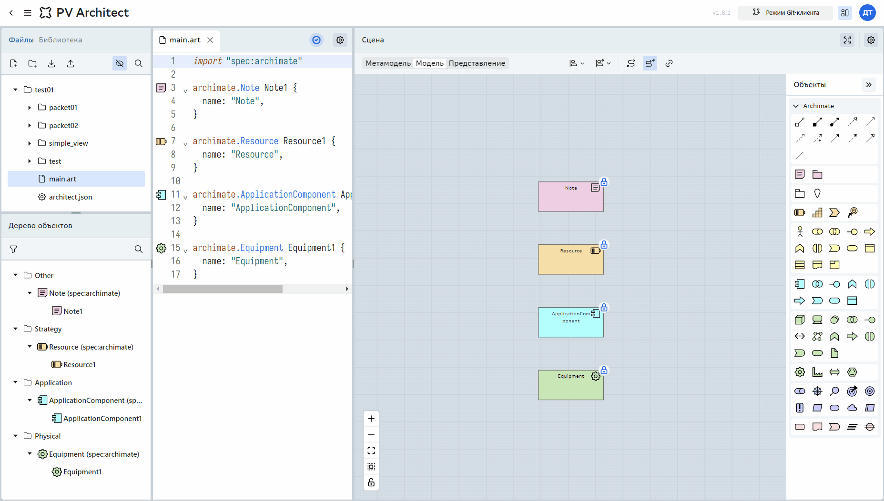Toggle the validation check icon in editor
The height and width of the screenshot is (501, 884).
click(x=316, y=40)
